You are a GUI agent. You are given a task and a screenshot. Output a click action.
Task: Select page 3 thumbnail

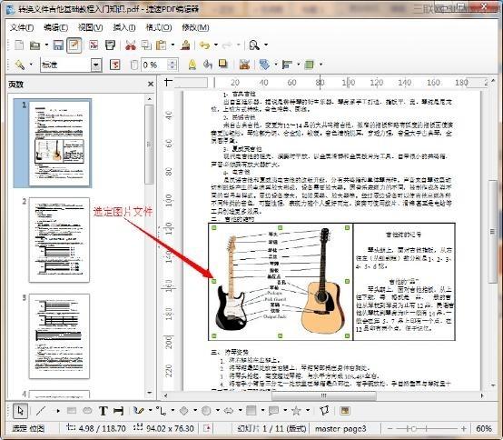pyautogui.click(x=59, y=336)
